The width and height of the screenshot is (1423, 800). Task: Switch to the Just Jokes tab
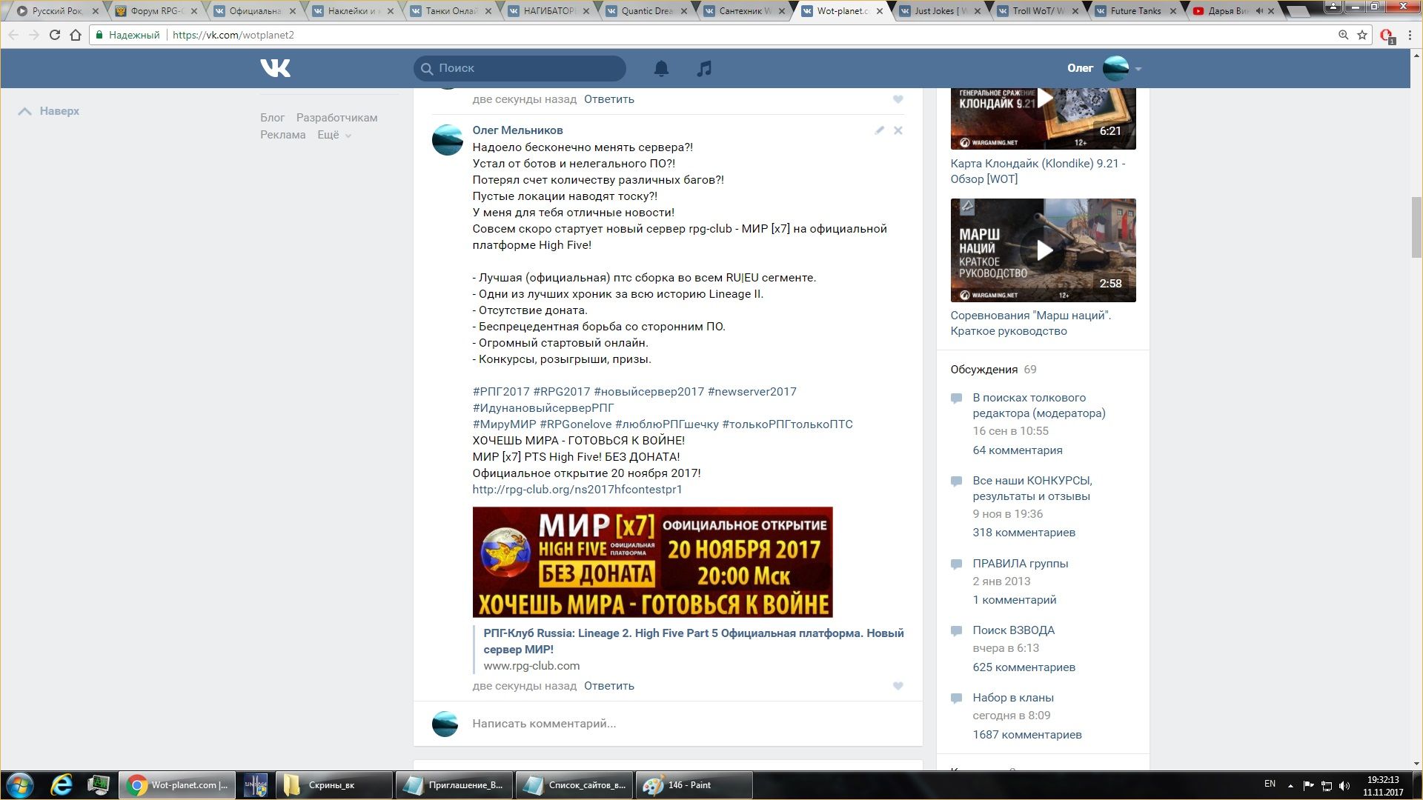click(x=940, y=11)
